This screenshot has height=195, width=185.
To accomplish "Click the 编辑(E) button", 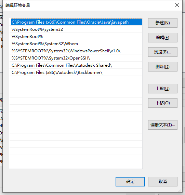I will pyautogui.click(x=163, y=38).
